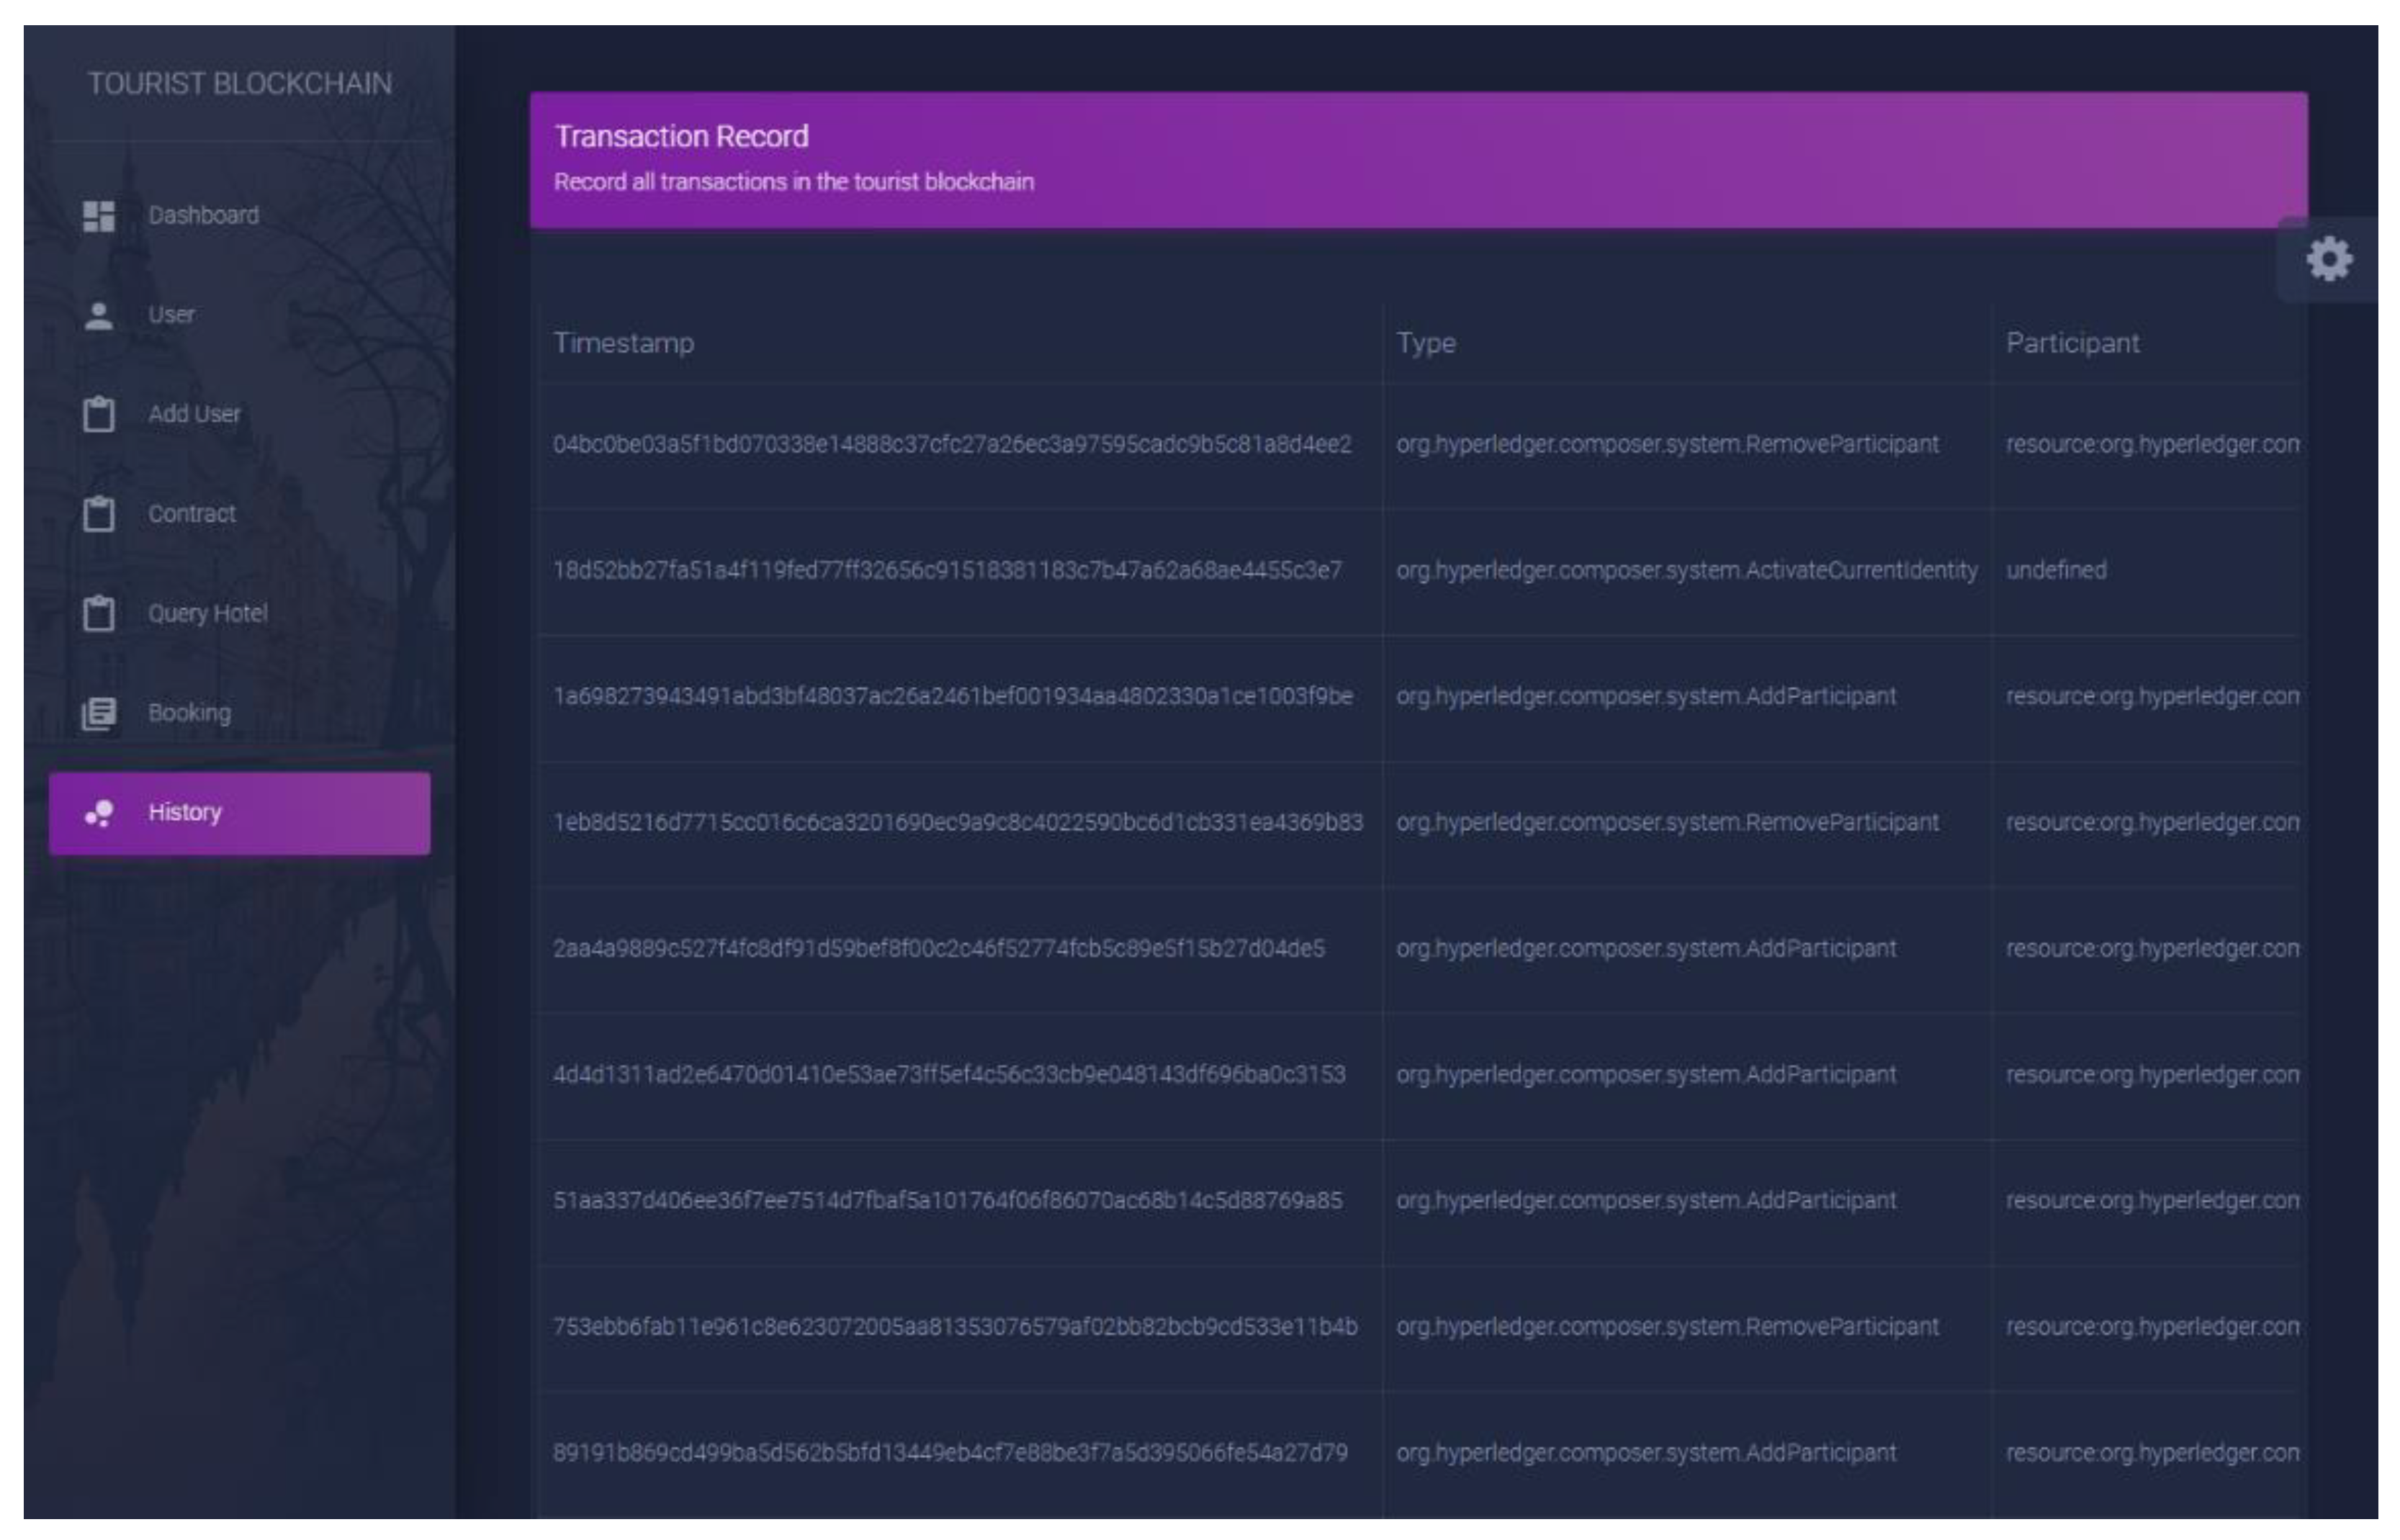The image size is (2400, 1540).
Task: Open the settings gear panel
Action: pyautogui.click(x=2329, y=260)
